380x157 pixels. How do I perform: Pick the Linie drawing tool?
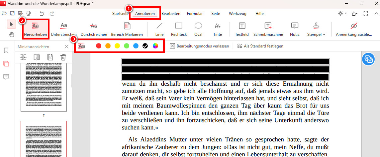(x=159, y=29)
